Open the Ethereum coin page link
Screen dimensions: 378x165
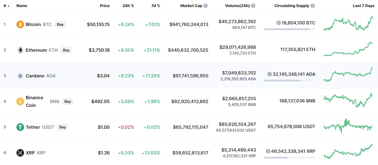(36, 50)
